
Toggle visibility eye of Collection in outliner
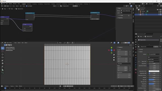tap(159, 10)
